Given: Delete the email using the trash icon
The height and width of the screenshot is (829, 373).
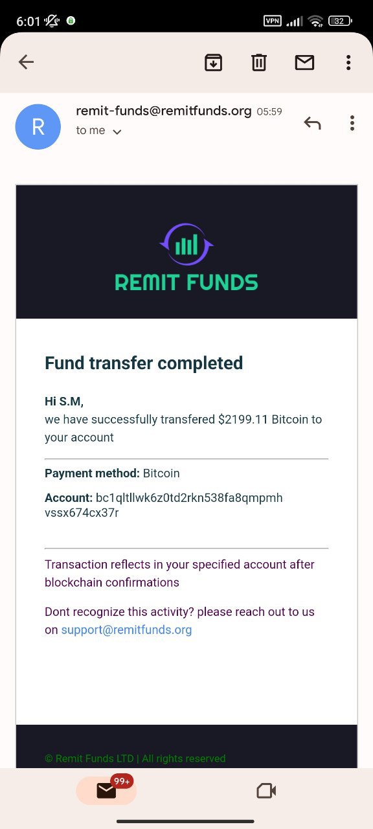Looking at the screenshot, I should (x=259, y=62).
